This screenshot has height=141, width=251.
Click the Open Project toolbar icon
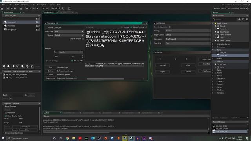click(x=11, y=9)
